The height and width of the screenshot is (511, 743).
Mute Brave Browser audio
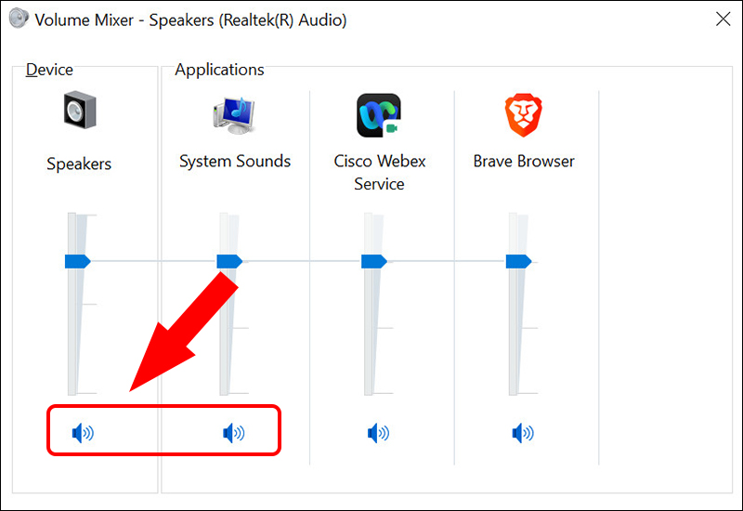pos(523,432)
